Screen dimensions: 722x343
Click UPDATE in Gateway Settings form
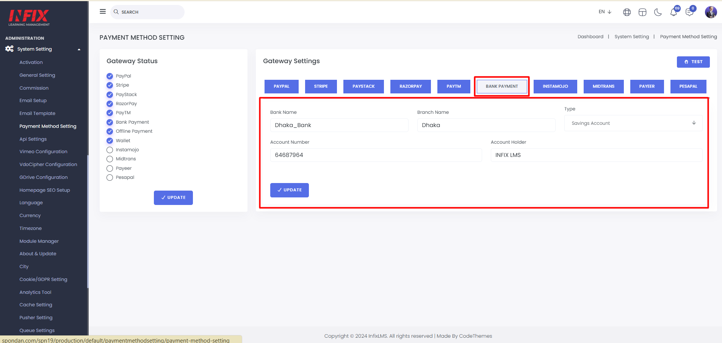point(290,190)
